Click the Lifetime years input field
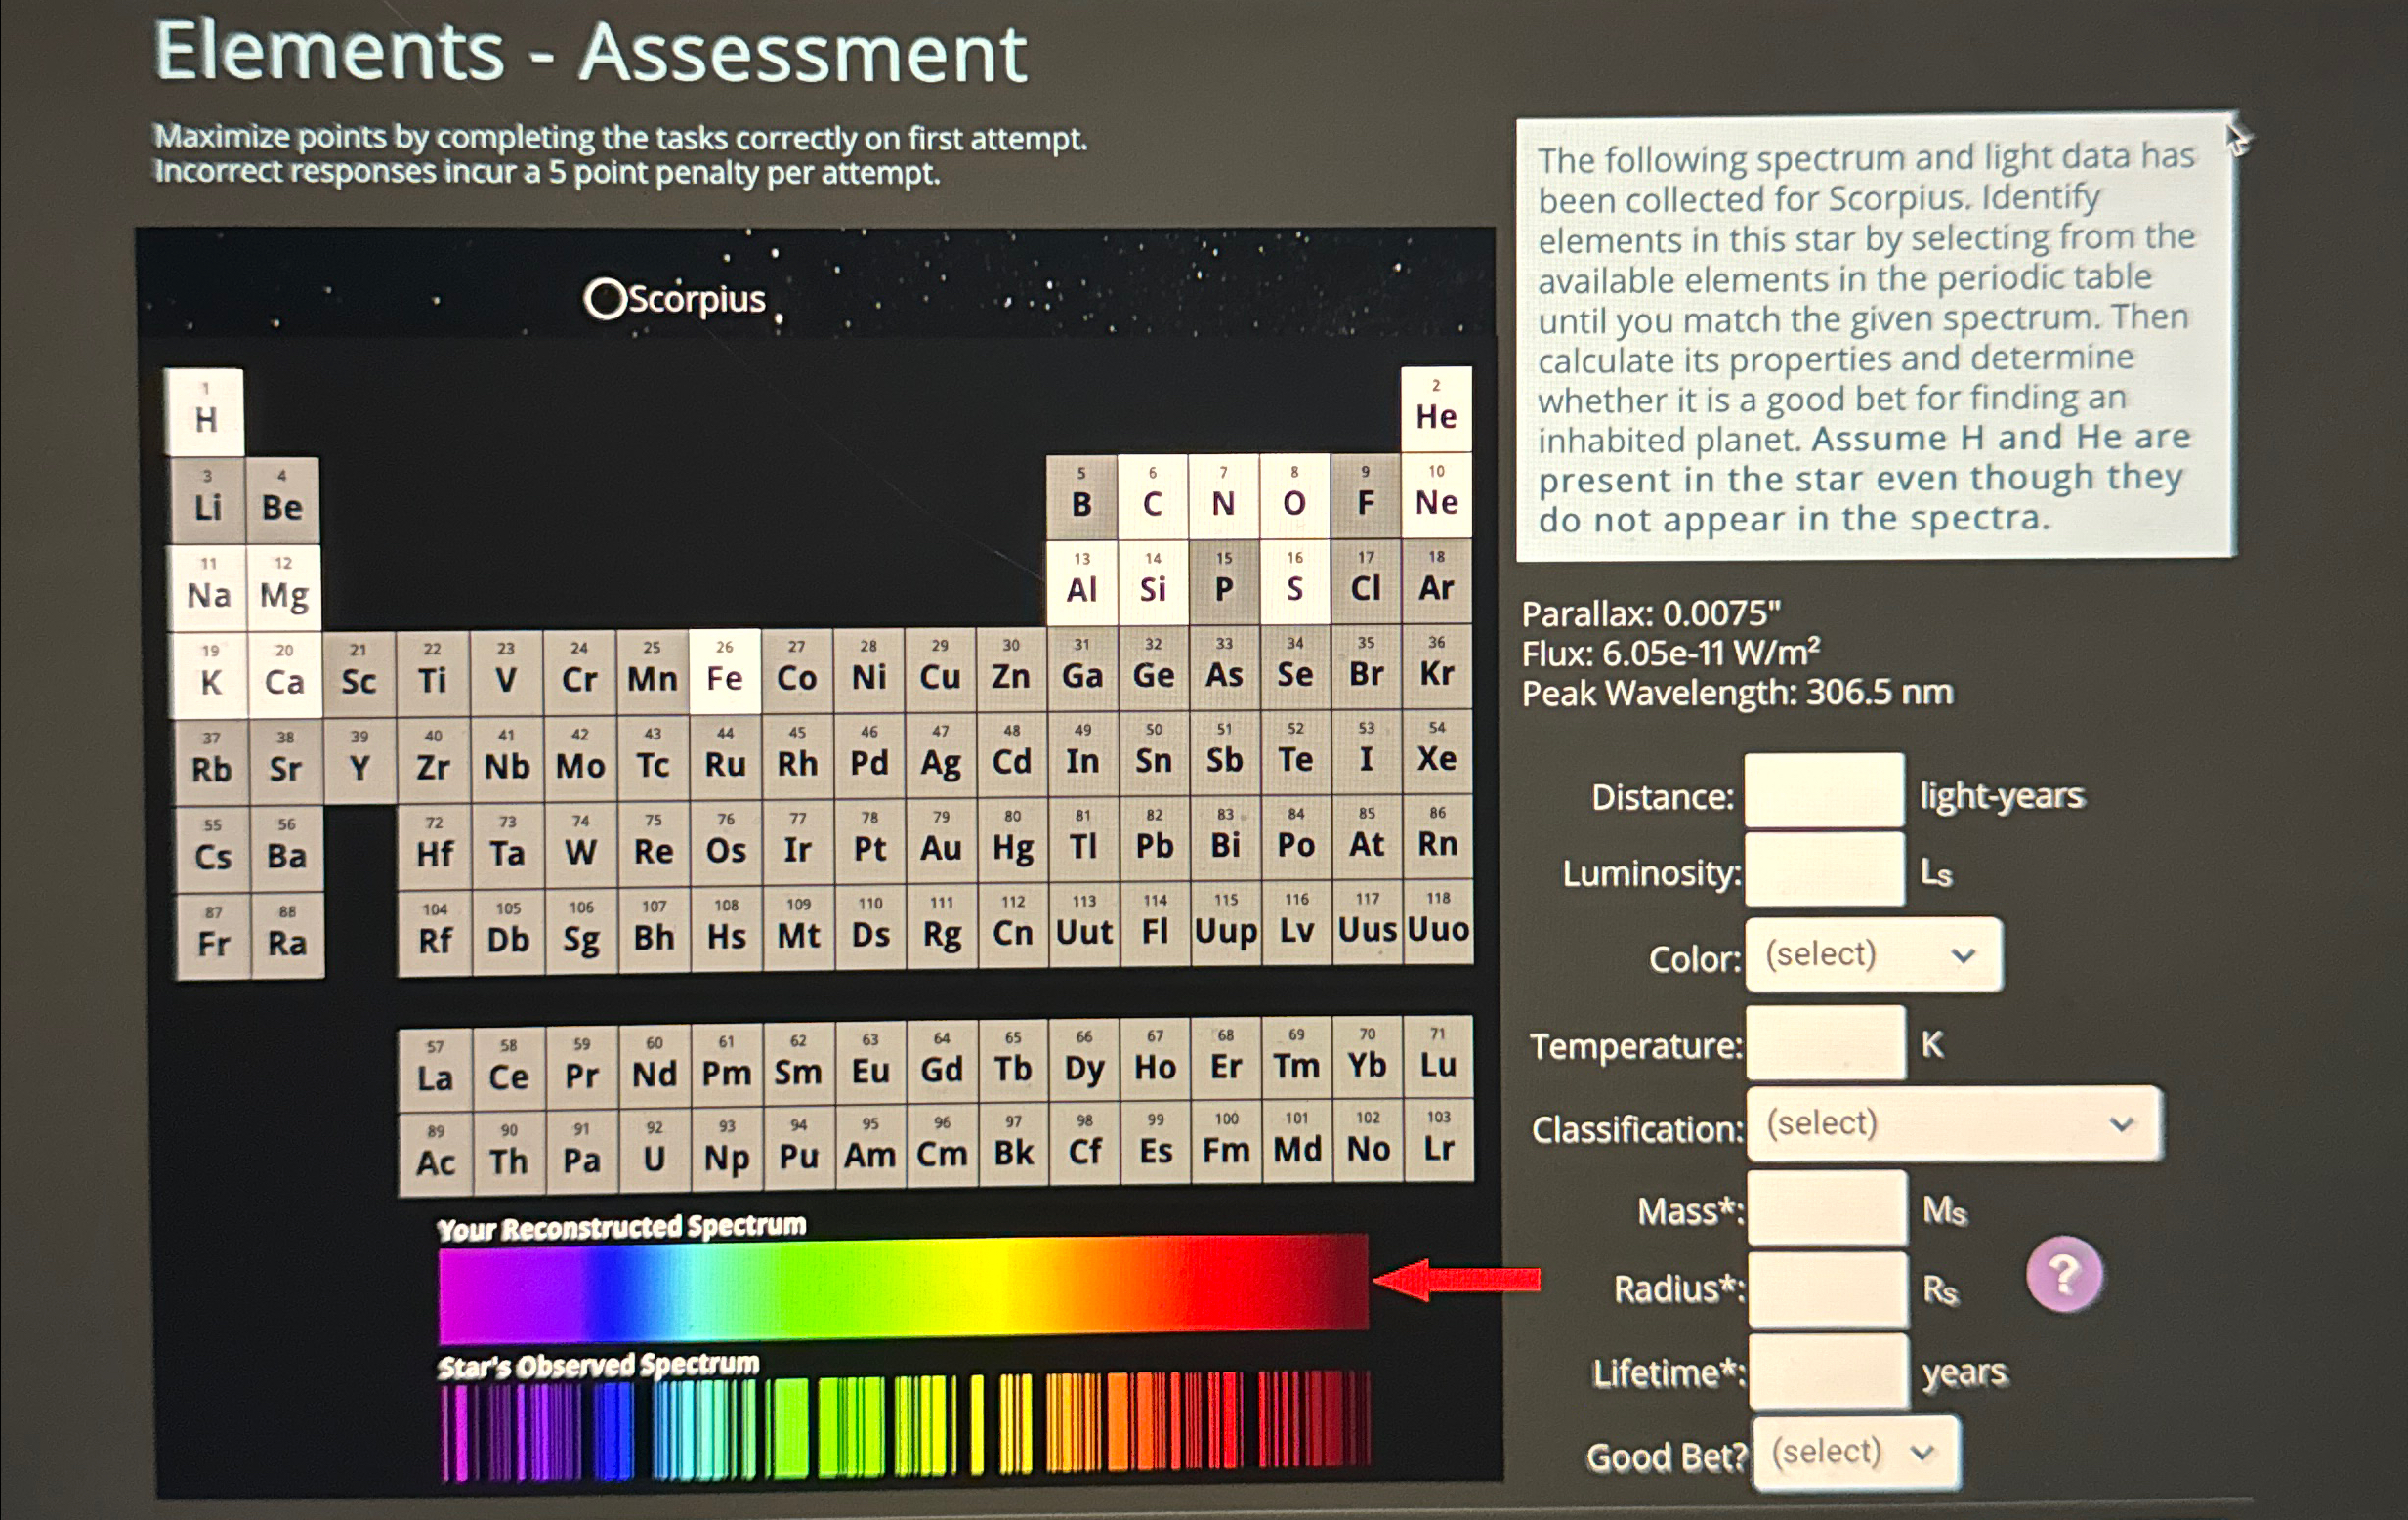 coord(1828,1370)
